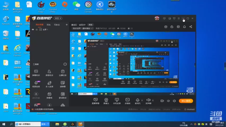Edit the room title pencil field

click(83, 29)
